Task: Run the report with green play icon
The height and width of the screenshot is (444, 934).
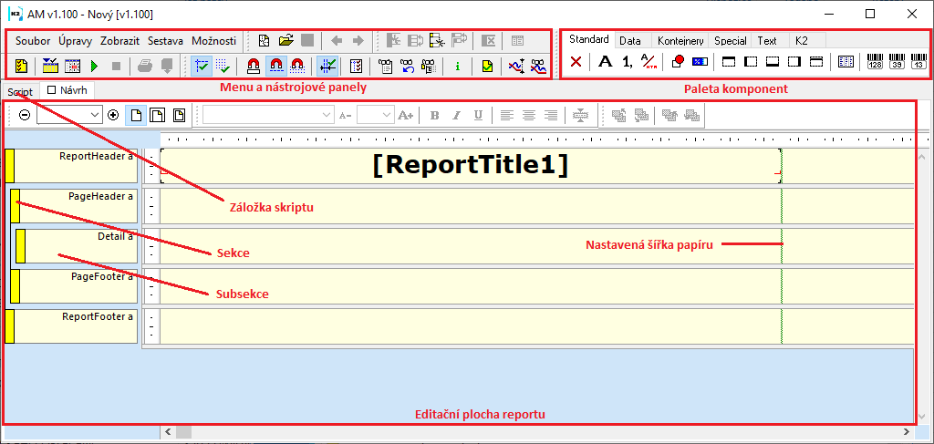Action: click(x=94, y=66)
